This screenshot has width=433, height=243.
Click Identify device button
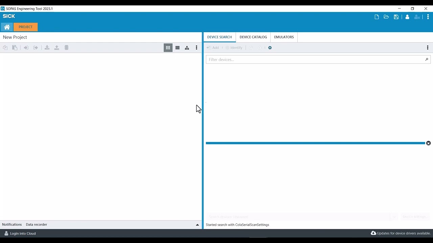pos(234,48)
